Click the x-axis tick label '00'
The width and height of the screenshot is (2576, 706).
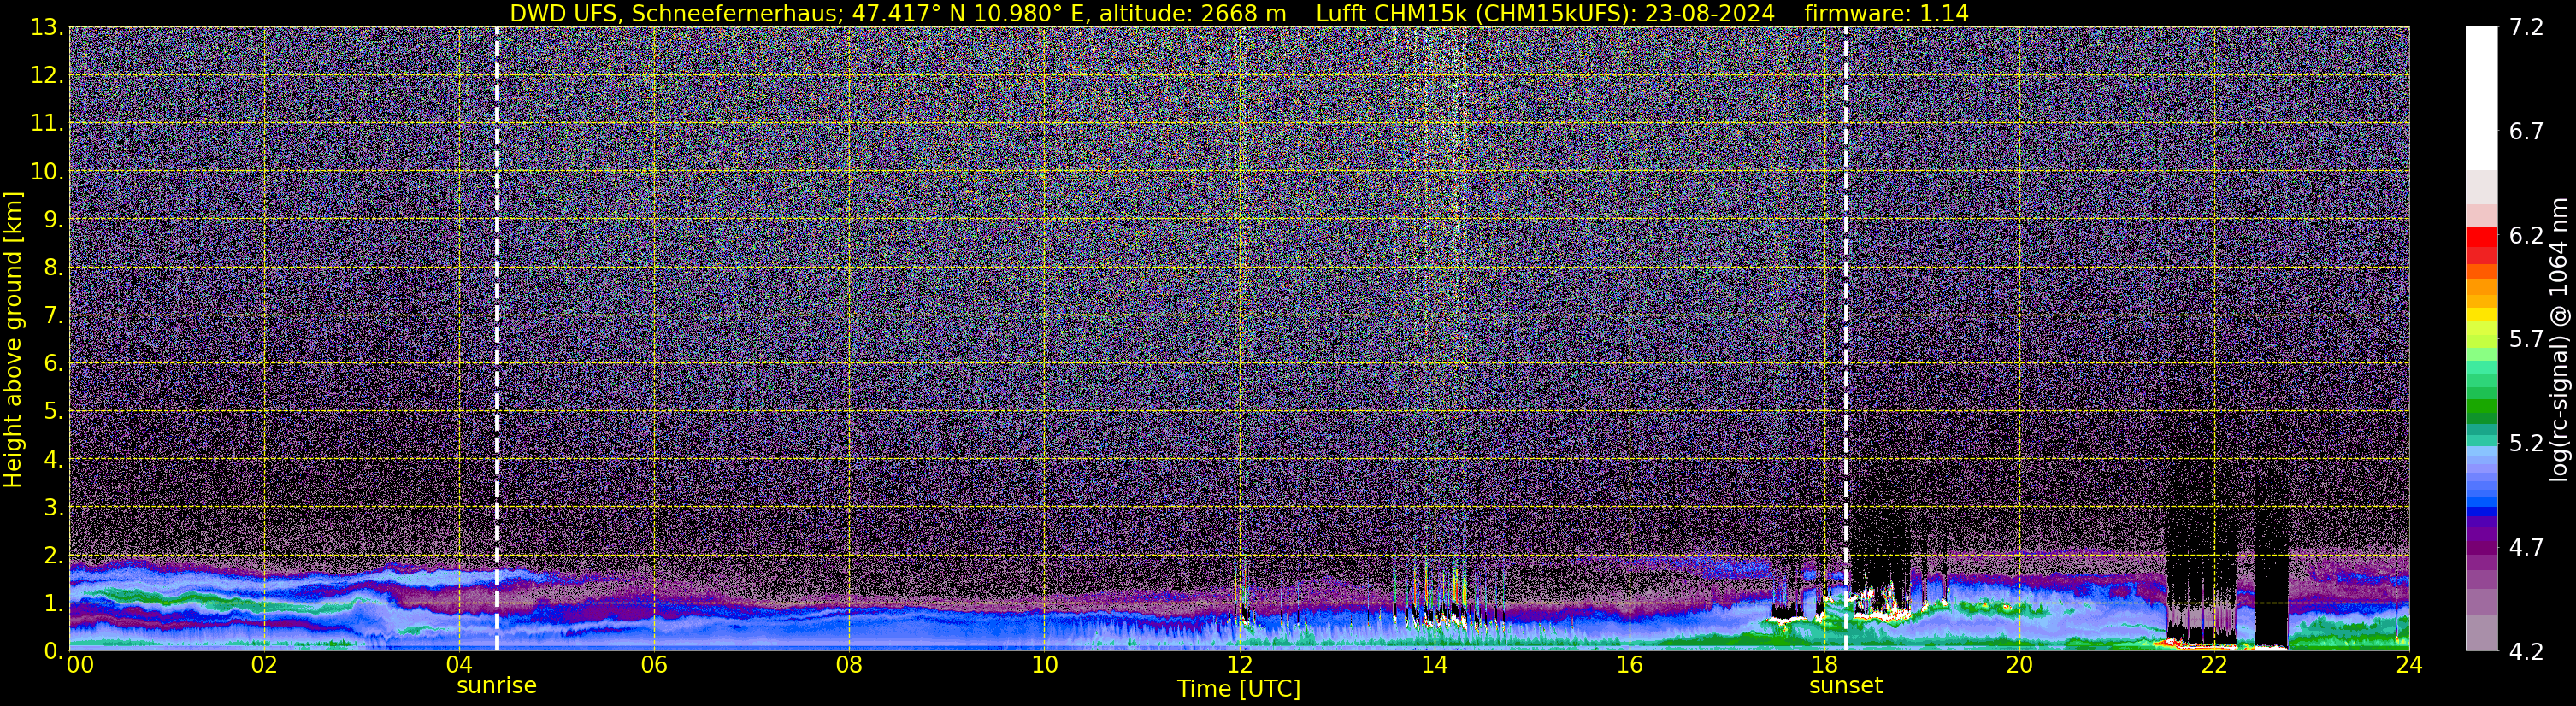pos(80,665)
